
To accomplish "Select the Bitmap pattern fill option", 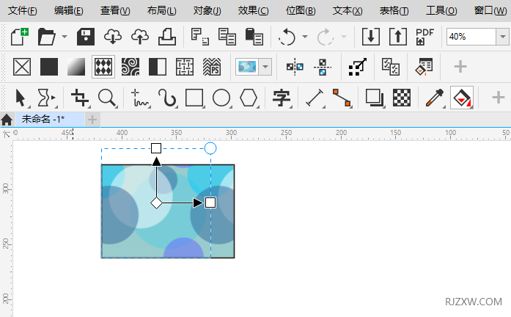I will click(x=130, y=67).
